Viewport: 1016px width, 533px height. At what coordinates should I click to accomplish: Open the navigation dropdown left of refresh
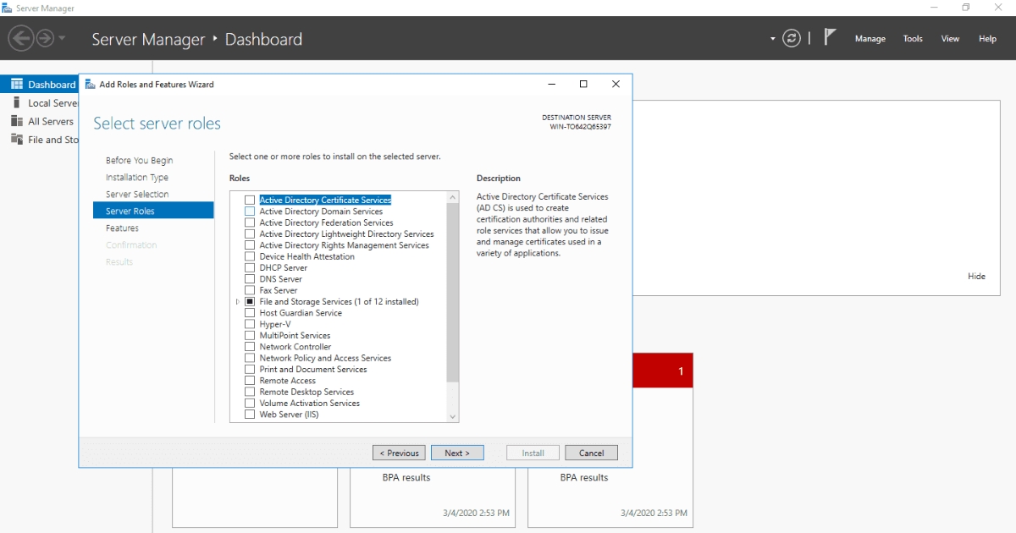(771, 38)
